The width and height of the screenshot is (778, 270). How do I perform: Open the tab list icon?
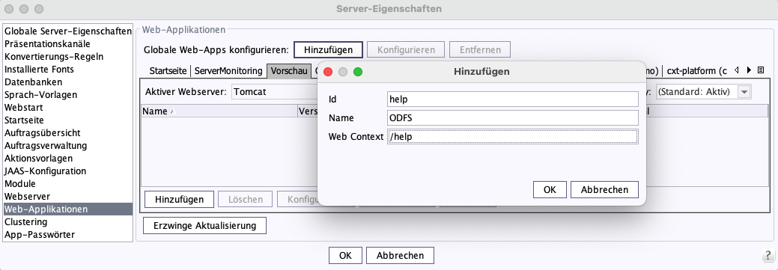pyautogui.click(x=761, y=70)
